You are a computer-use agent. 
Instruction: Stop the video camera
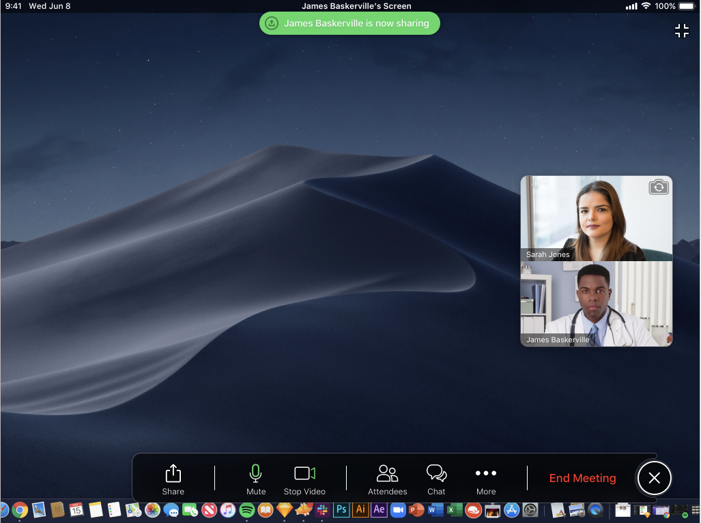[304, 479]
